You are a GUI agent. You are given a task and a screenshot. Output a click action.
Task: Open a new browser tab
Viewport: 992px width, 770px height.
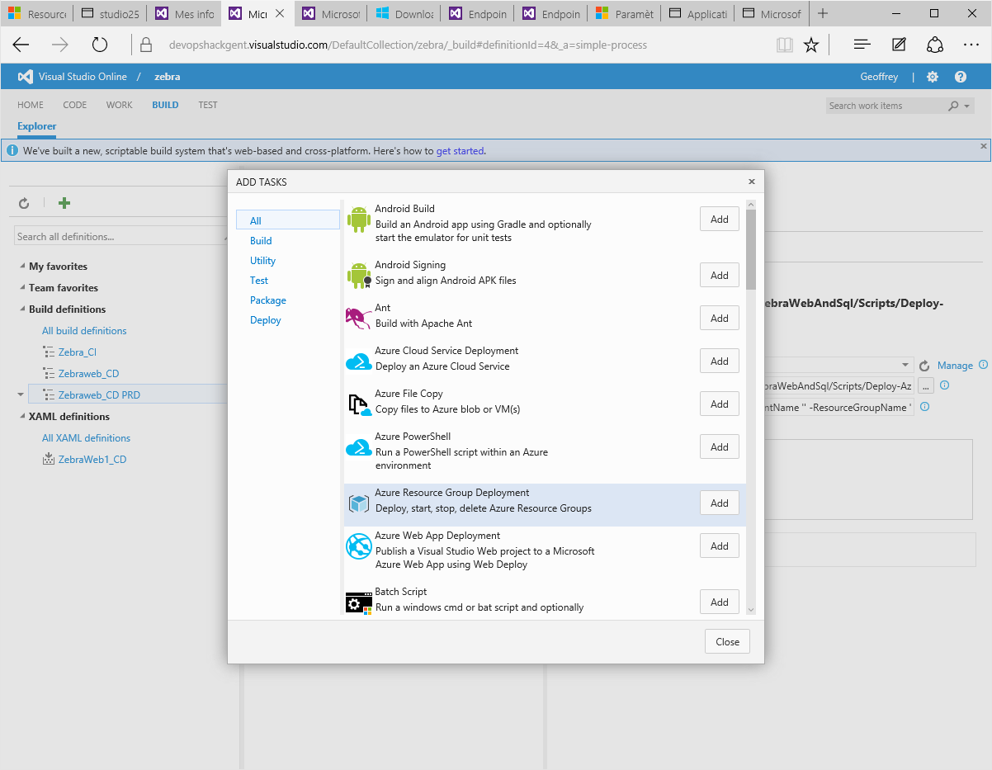coord(823,13)
